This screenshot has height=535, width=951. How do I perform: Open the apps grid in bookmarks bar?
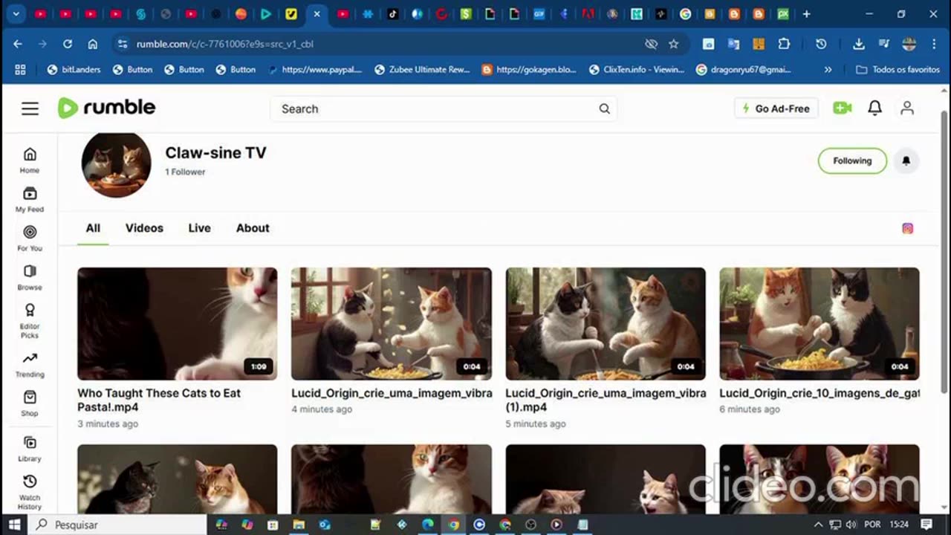pos(20,69)
